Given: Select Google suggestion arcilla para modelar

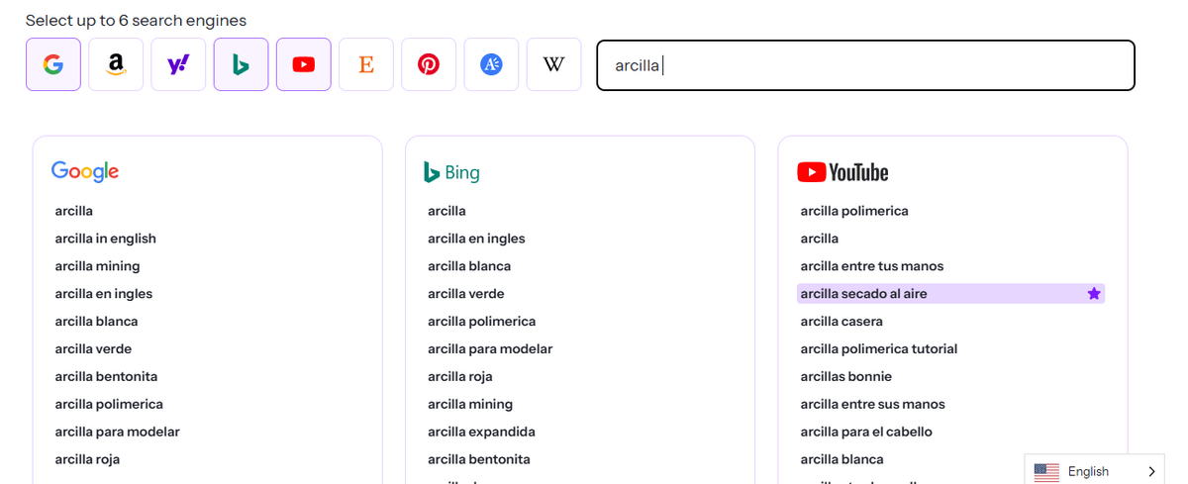Looking at the screenshot, I should coord(118,433).
